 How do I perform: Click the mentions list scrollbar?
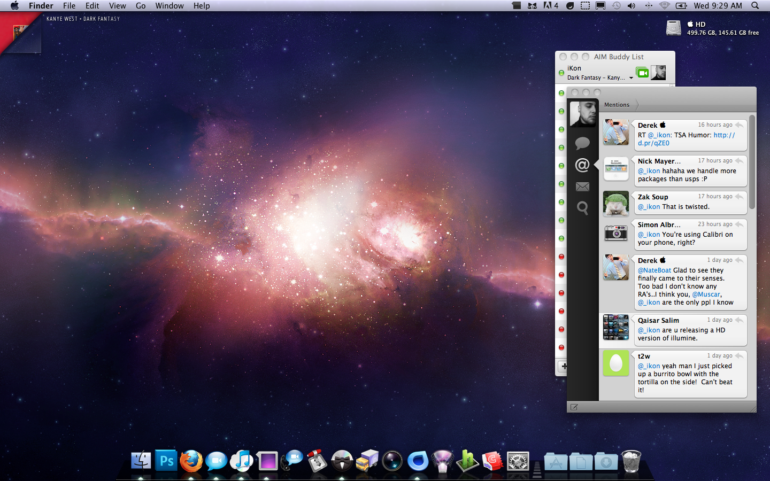coord(752,162)
